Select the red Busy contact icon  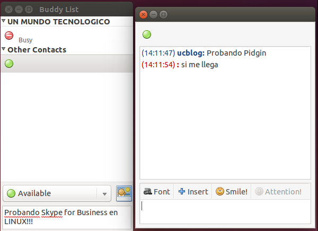point(9,35)
